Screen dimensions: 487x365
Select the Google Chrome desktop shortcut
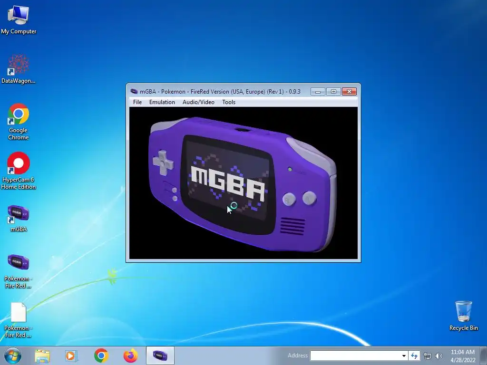click(x=19, y=122)
